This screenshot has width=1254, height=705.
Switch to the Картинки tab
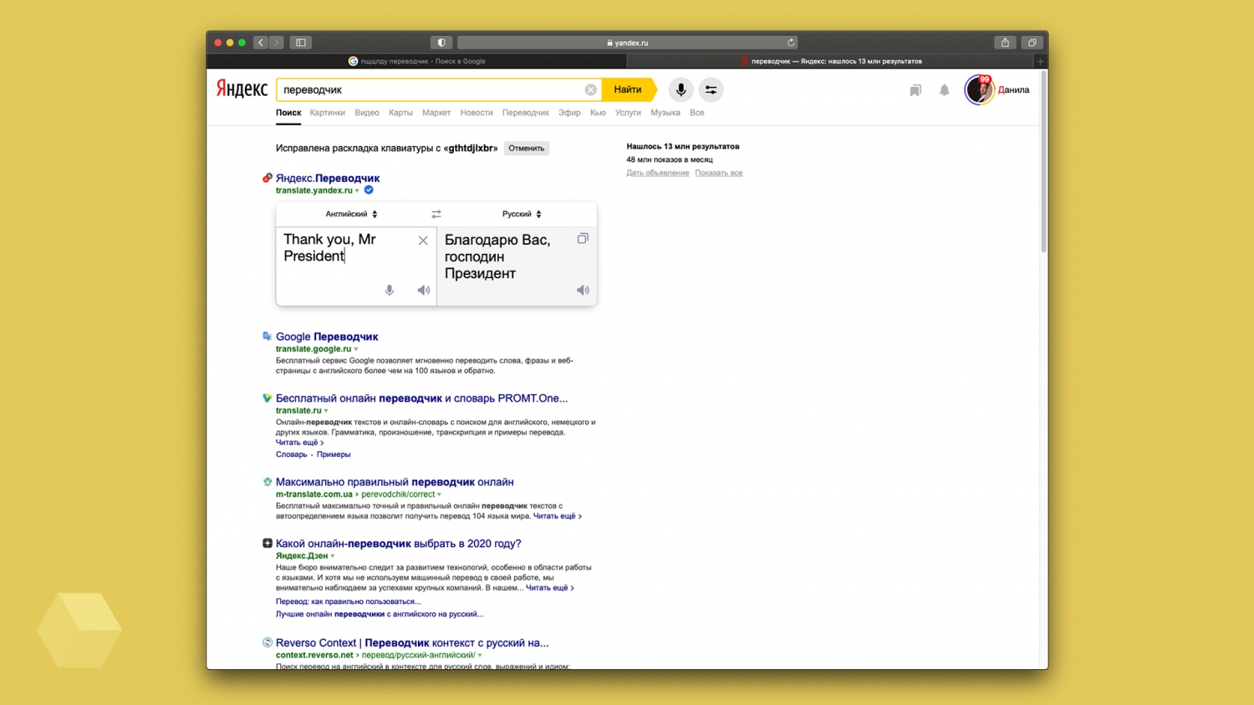click(x=327, y=113)
